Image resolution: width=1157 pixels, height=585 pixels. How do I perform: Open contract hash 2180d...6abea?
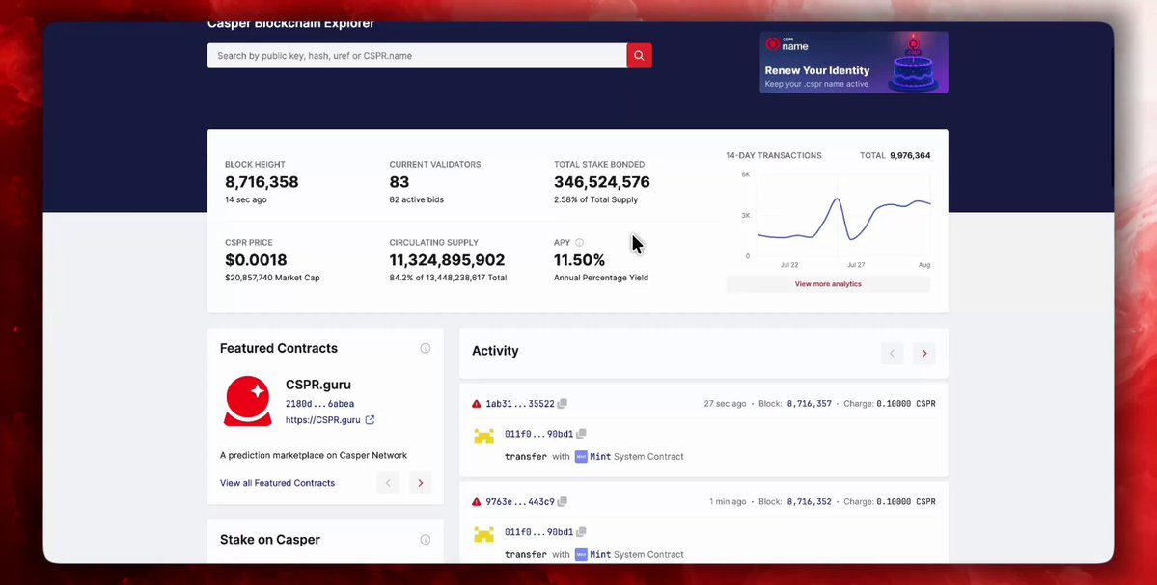(319, 404)
